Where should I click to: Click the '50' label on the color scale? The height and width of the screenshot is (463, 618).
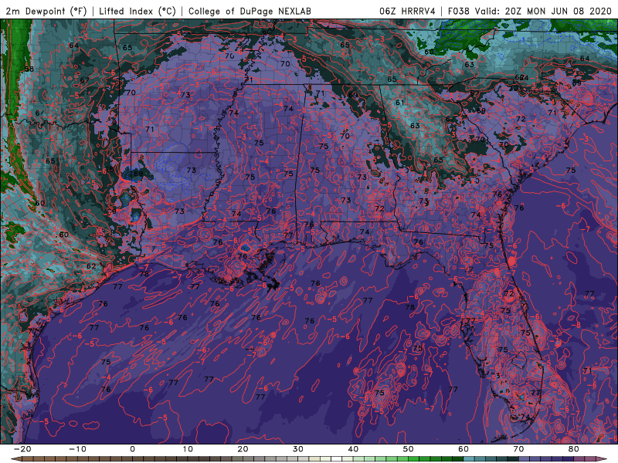(x=409, y=449)
